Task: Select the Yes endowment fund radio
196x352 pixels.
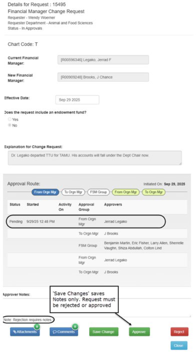Action: [10, 120]
